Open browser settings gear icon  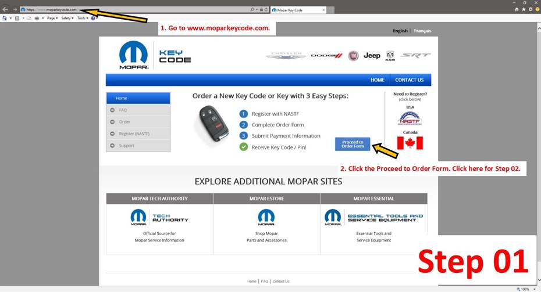(x=531, y=9)
